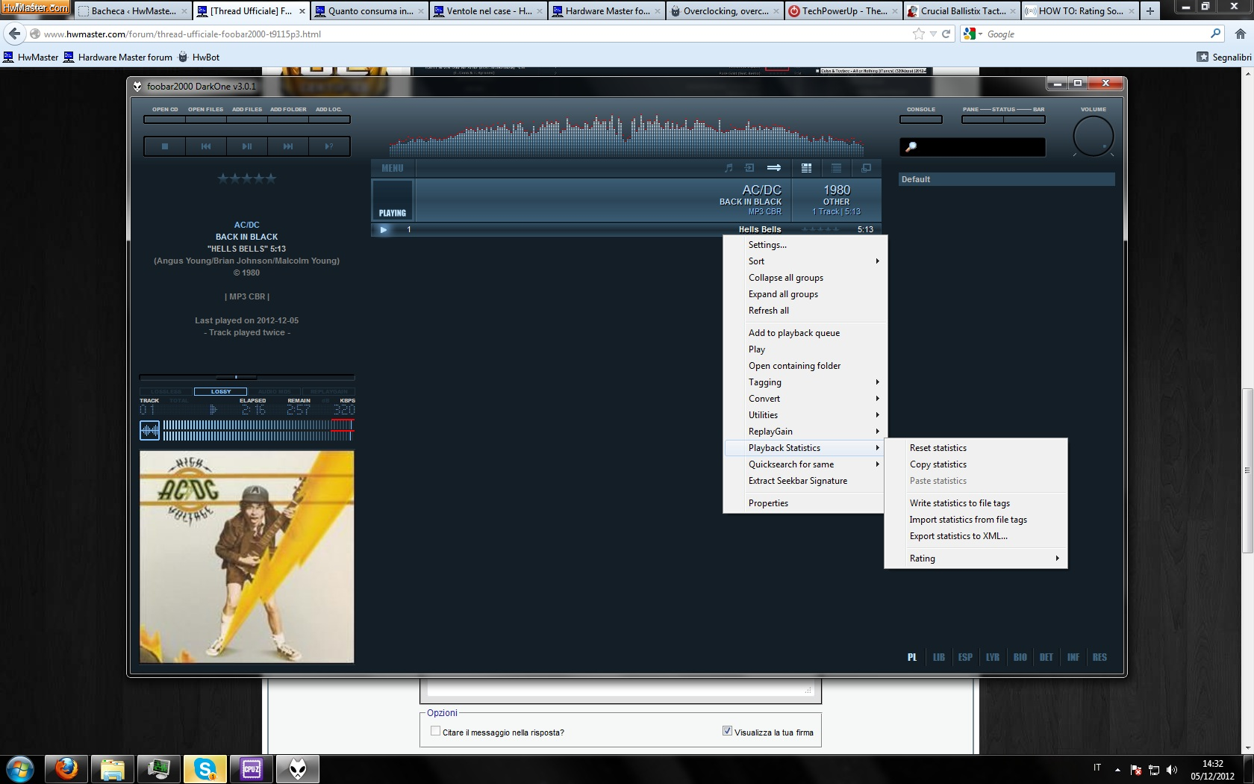
Task: Choose Collapse all groups
Action: click(805, 278)
